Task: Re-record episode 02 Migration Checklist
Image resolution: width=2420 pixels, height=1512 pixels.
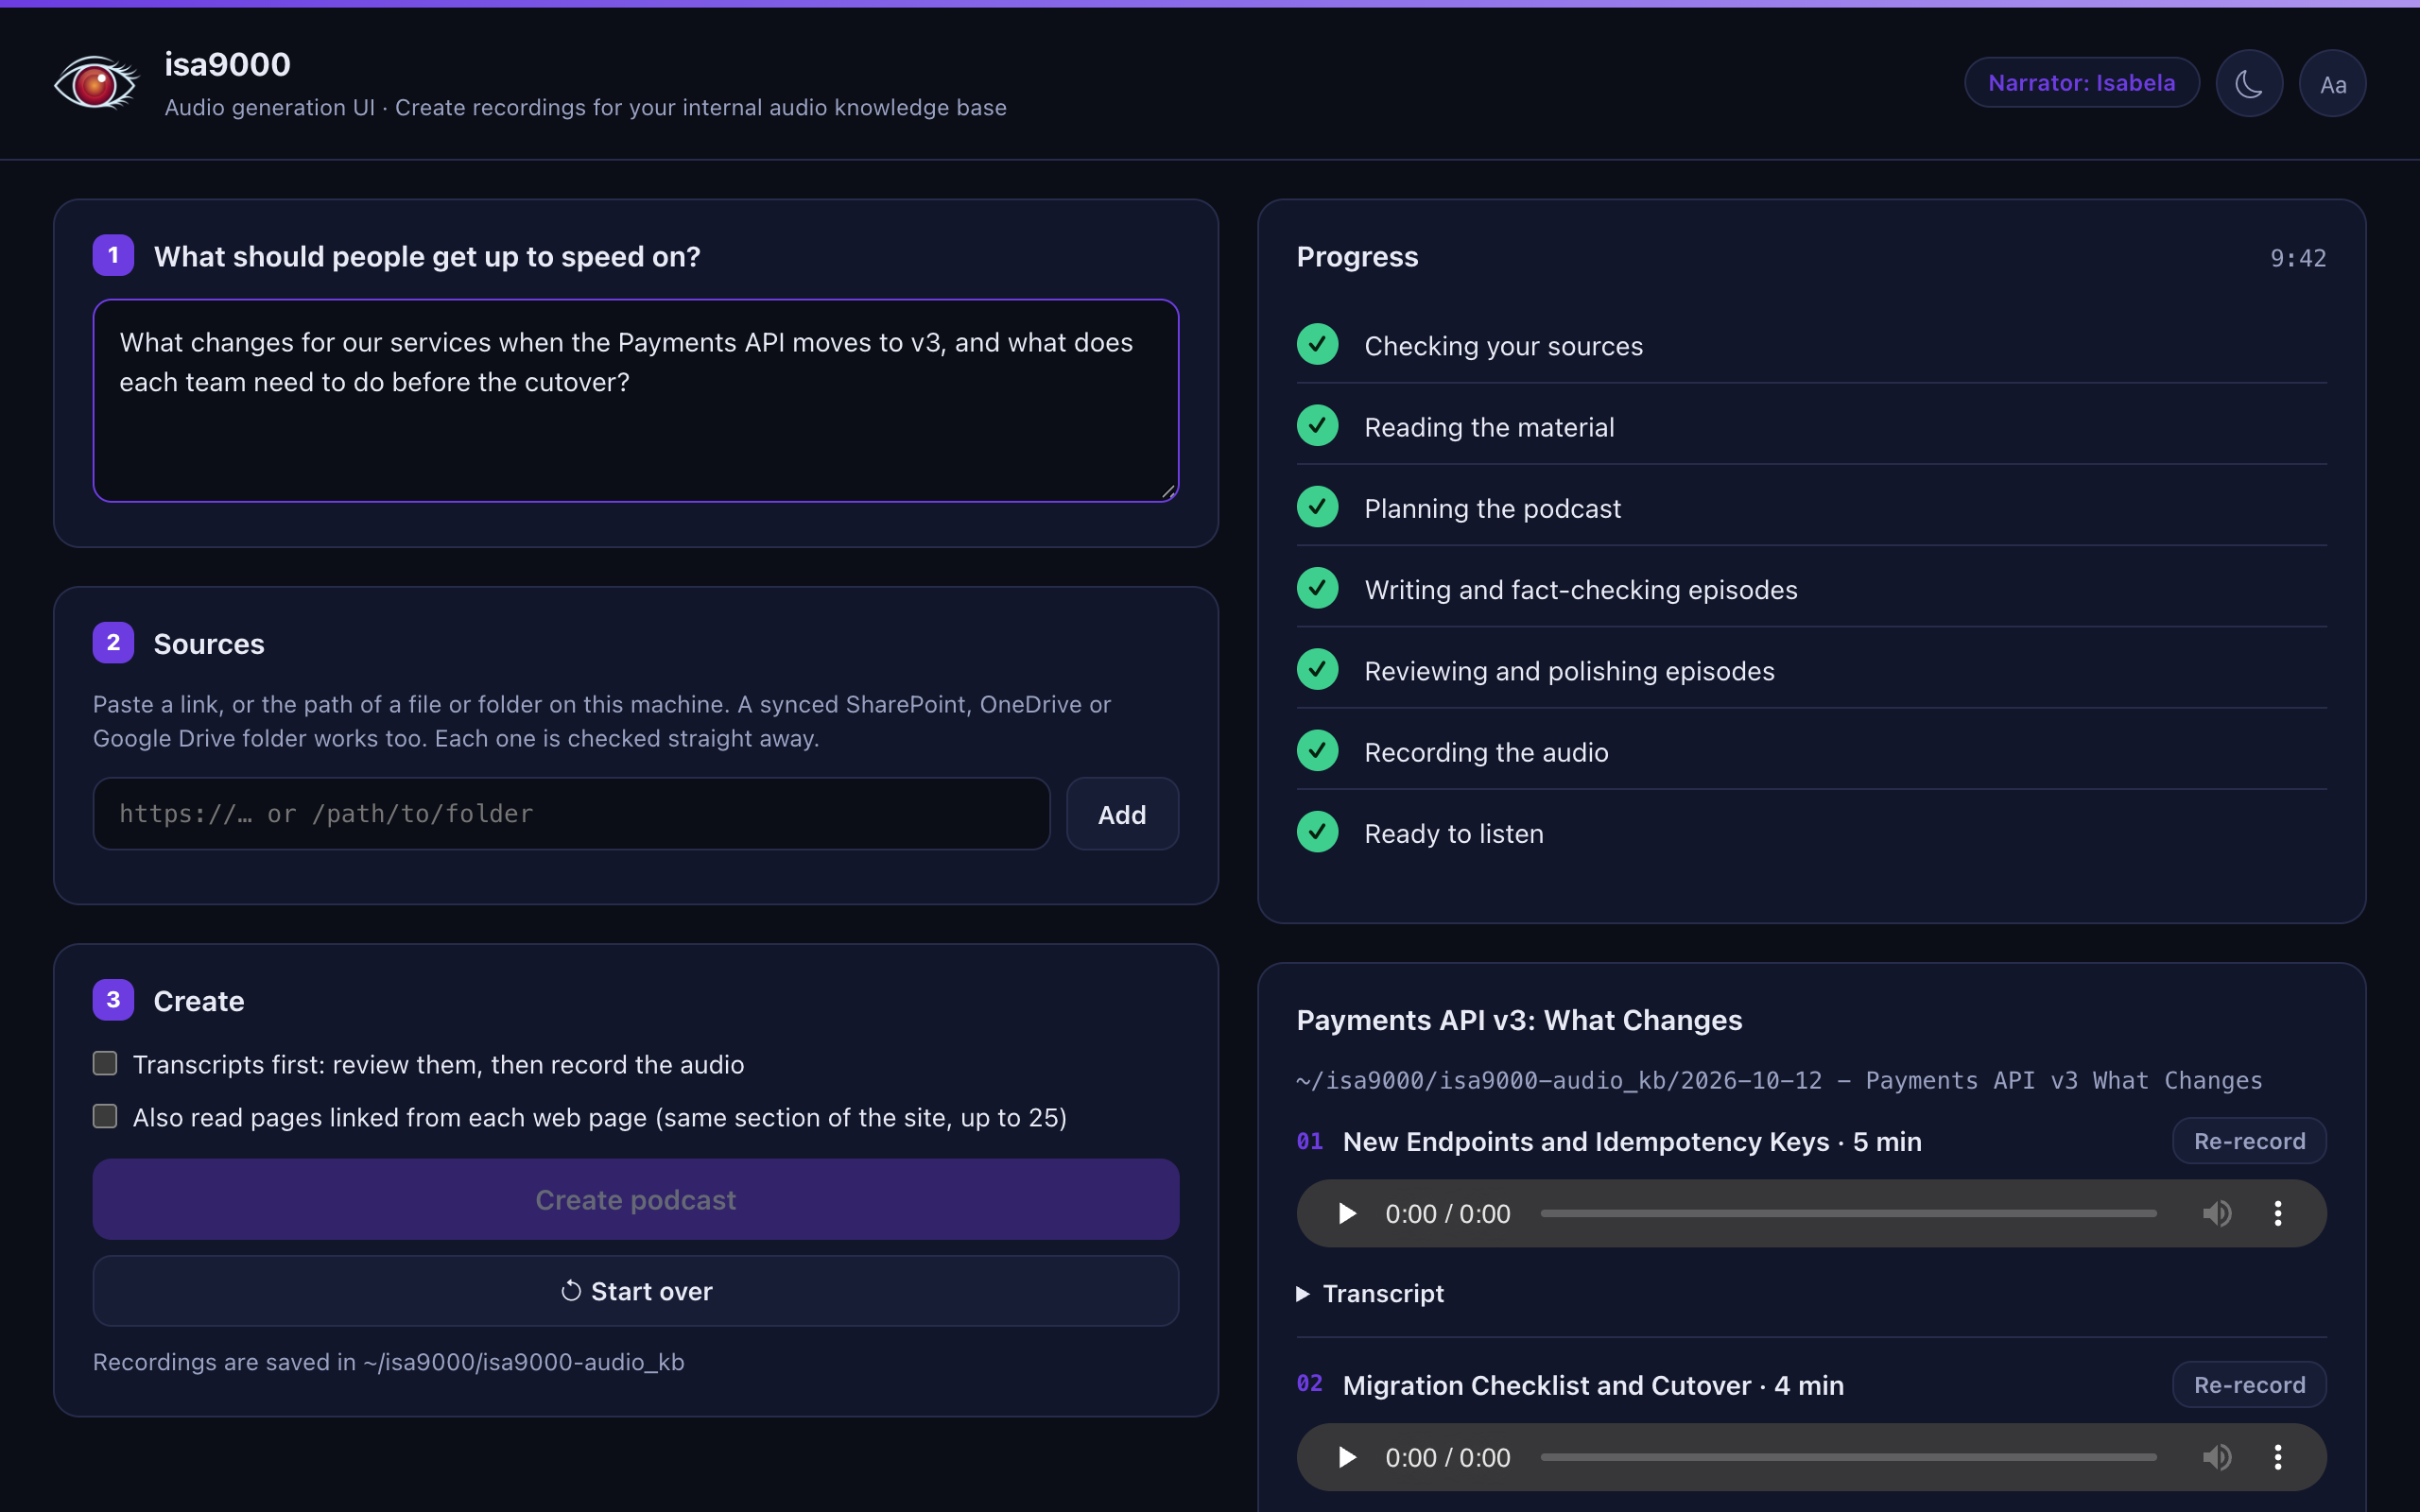Action: coord(2249,1385)
